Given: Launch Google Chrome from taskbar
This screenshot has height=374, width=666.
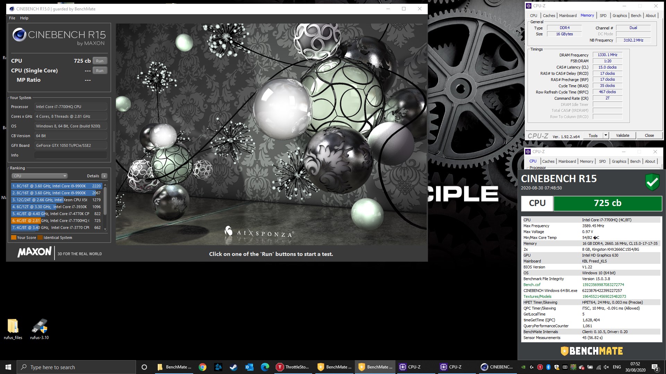Looking at the screenshot, I should (x=203, y=367).
